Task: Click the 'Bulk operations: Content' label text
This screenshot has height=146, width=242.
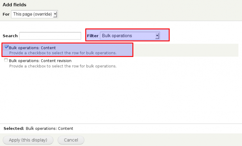Action: tap(32, 48)
